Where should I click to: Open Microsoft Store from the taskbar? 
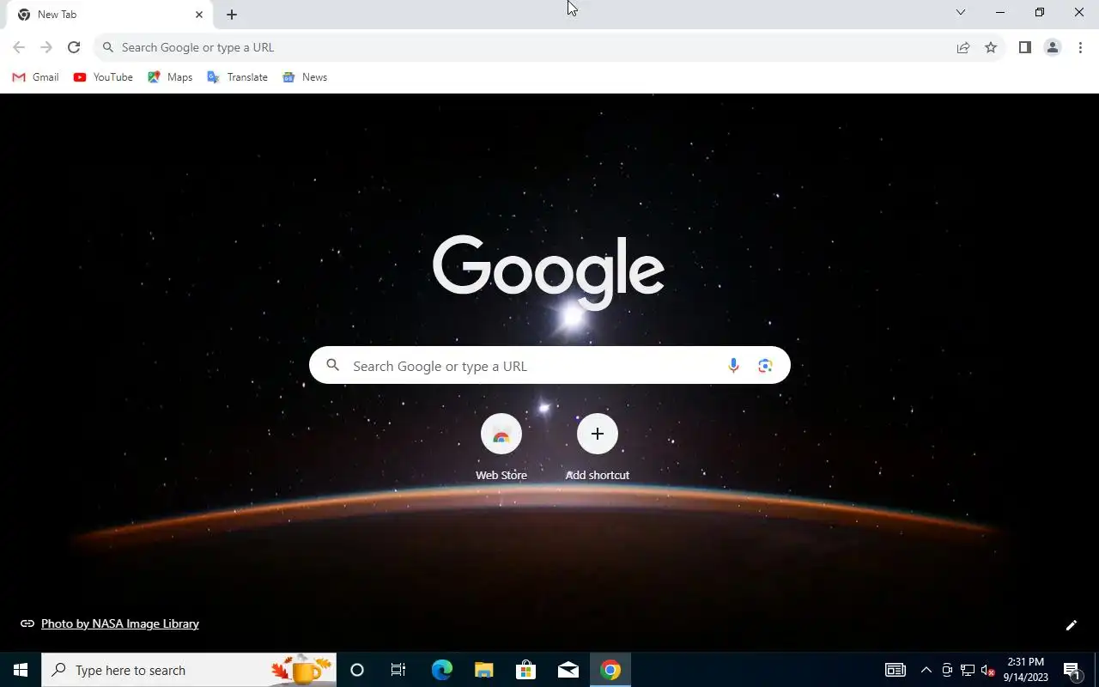525,670
